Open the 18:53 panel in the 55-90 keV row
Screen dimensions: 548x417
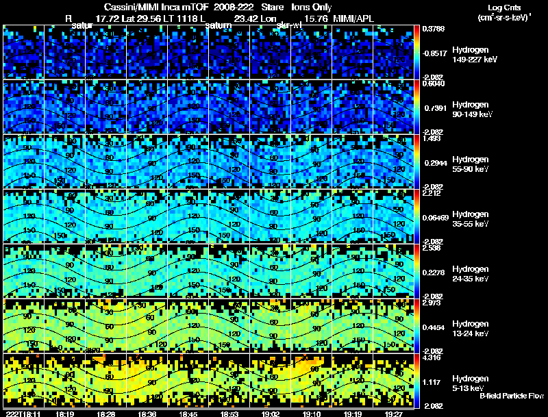(x=229, y=162)
